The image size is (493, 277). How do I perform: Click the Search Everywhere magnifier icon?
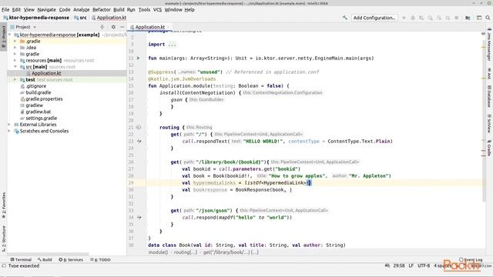pyautogui.click(x=488, y=18)
